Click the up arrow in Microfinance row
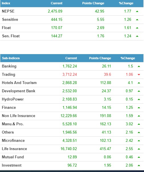Image resolution: width=144 pixels, height=172 pixels. [139, 141]
